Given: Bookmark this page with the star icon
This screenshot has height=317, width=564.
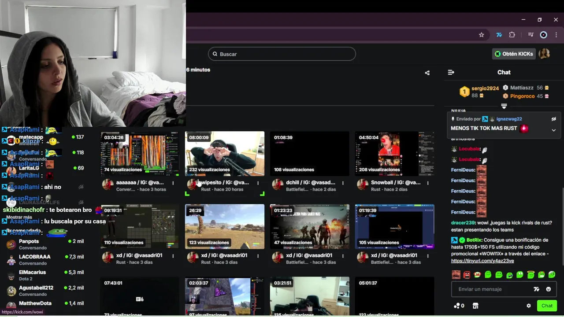Looking at the screenshot, I should click(482, 35).
